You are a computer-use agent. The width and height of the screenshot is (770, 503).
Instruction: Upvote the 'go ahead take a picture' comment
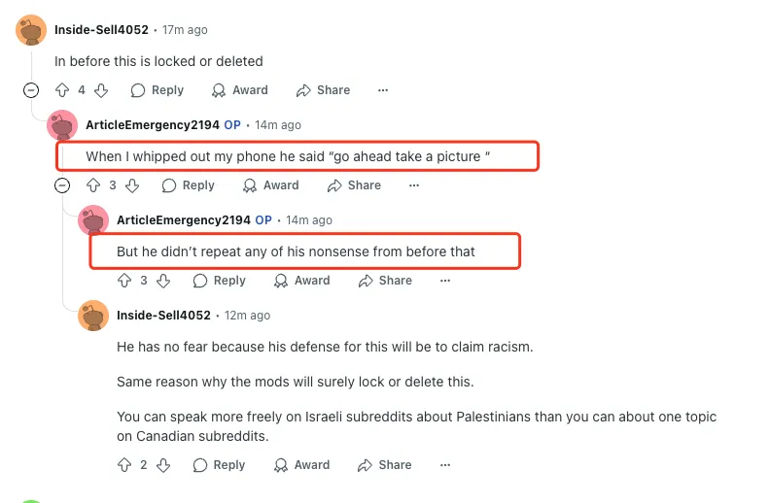93,185
